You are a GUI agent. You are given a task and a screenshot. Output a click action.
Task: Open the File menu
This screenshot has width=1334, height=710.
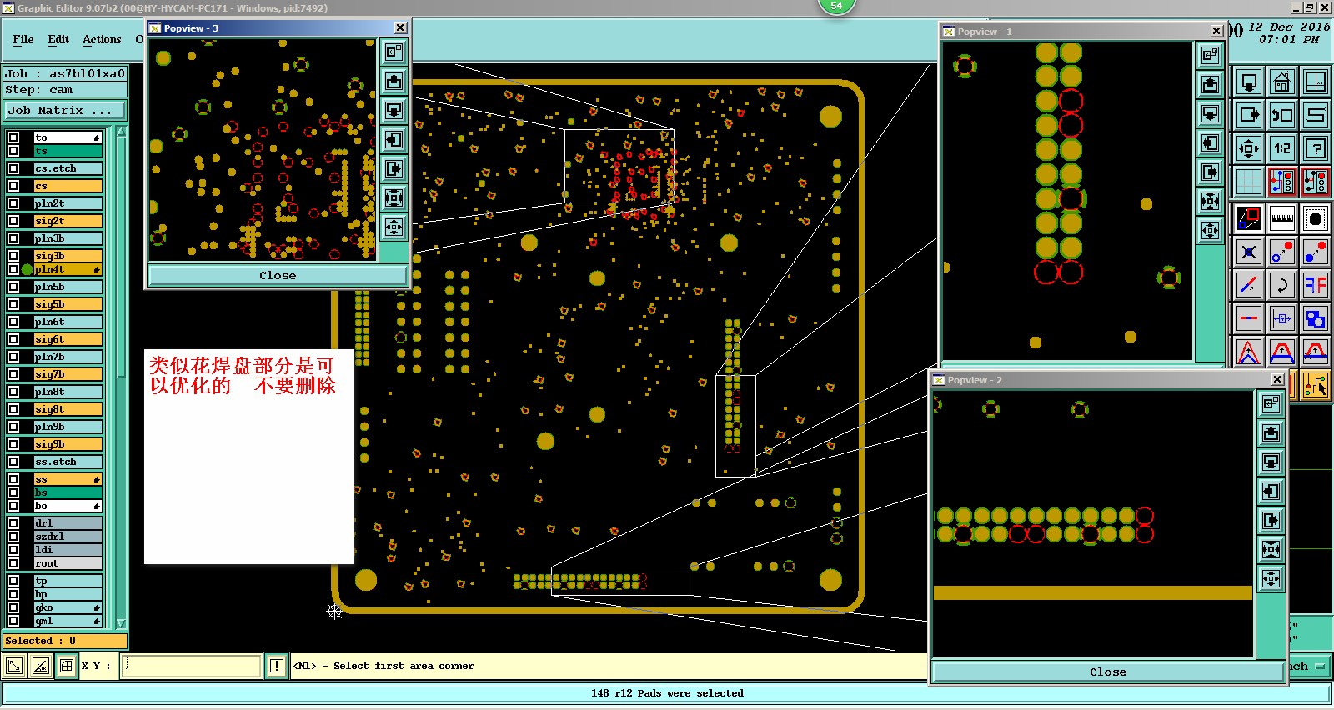(23, 39)
